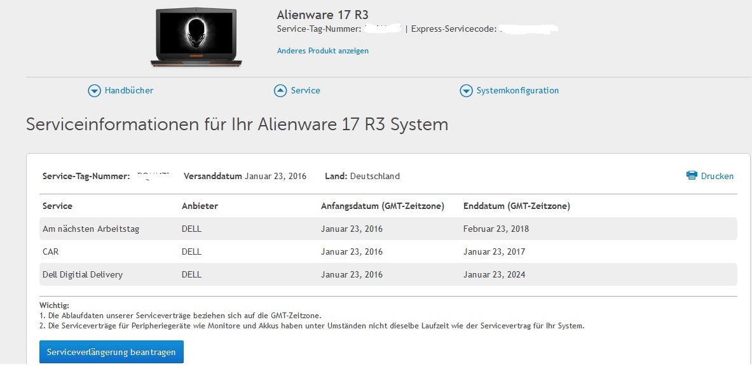The image size is (752, 369).
Task: Click the Drucken link text
Action: [x=717, y=176]
